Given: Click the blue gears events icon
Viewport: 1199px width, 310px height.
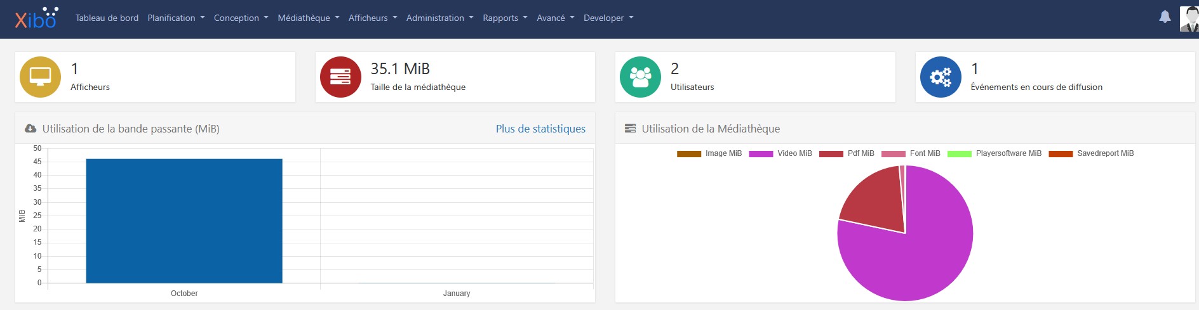Looking at the screenshot, I should [x=941, y=77].
